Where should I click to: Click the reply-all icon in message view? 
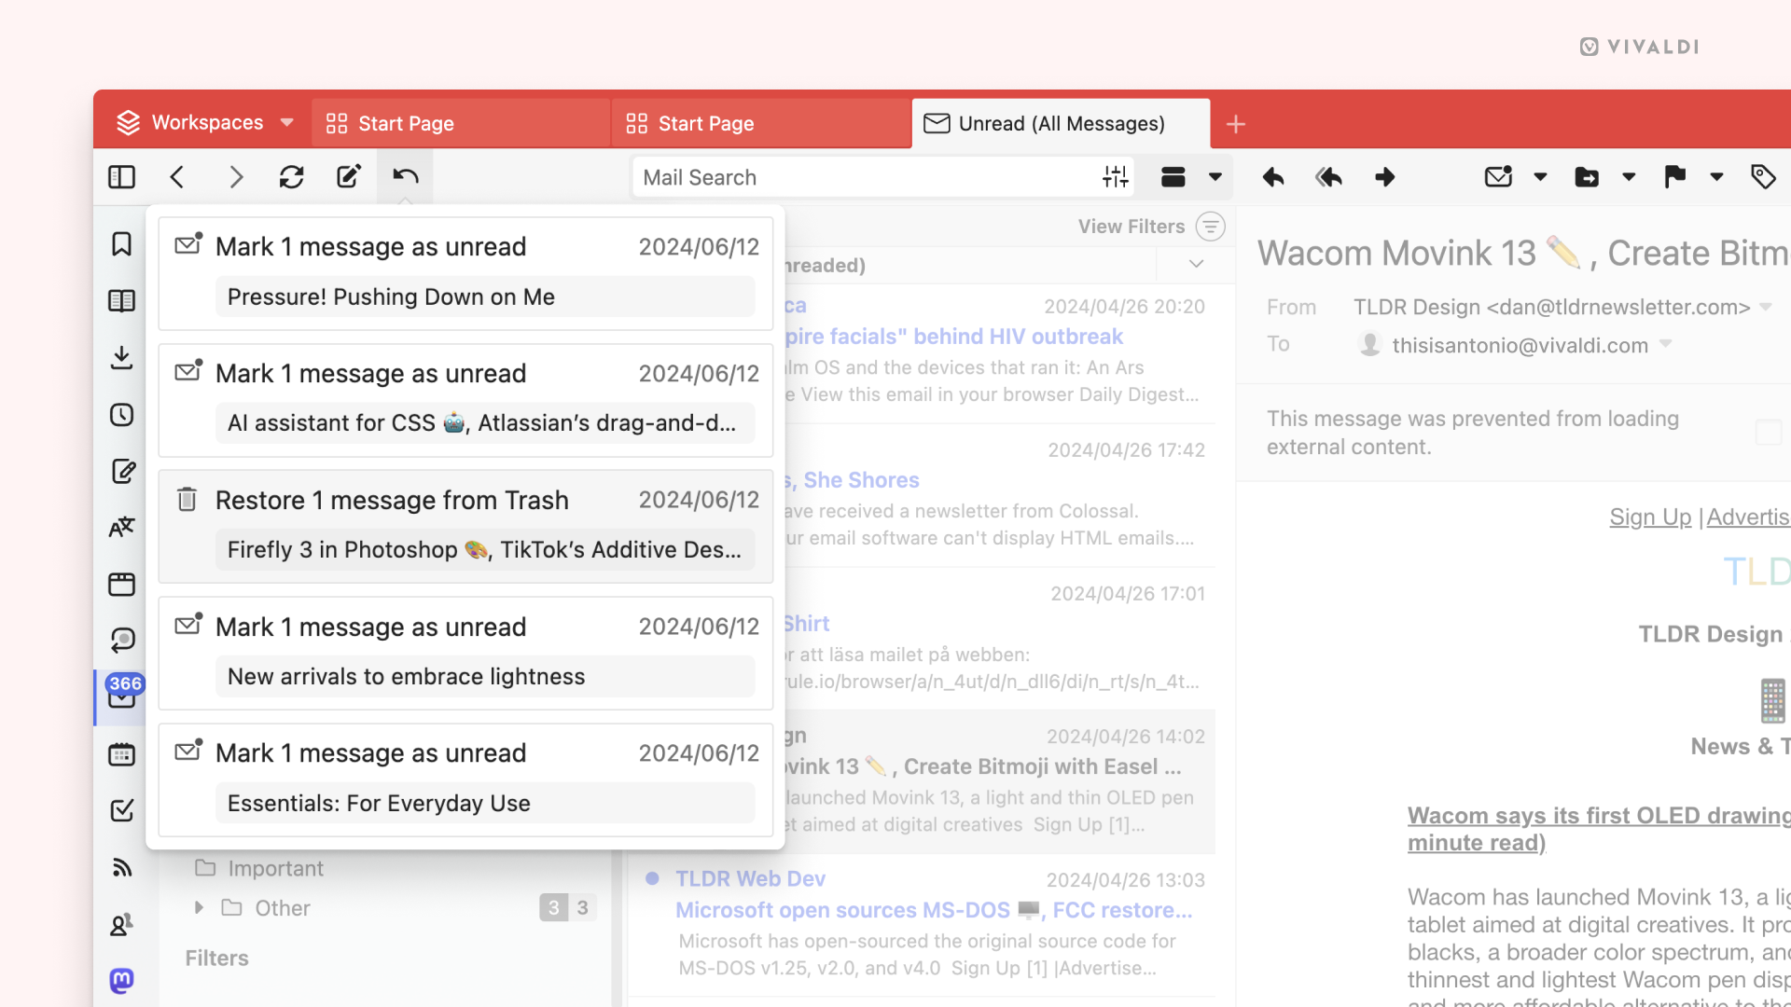1328,177
